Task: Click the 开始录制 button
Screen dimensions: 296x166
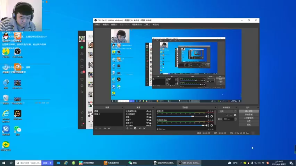Action: (x=249, y=115)
